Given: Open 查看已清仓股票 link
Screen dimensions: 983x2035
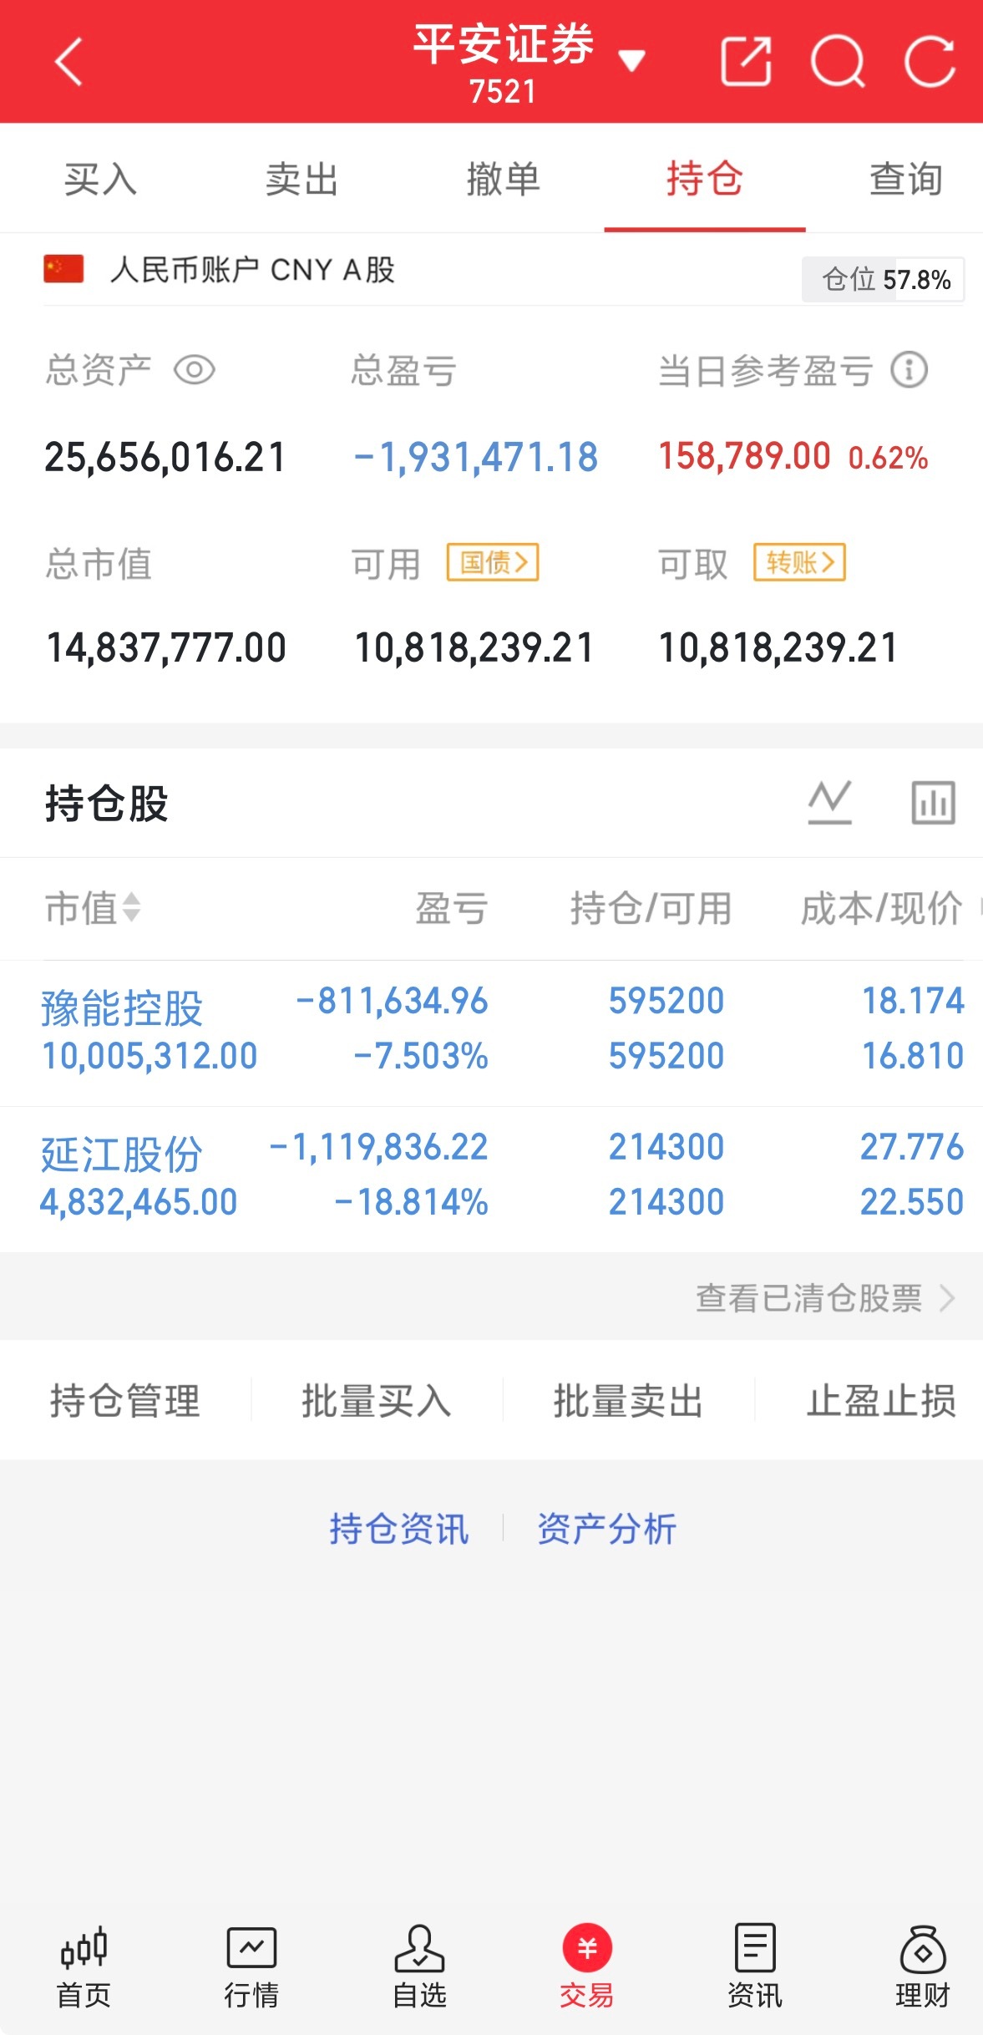Looking at the screenshot, I should point(825,1298).
